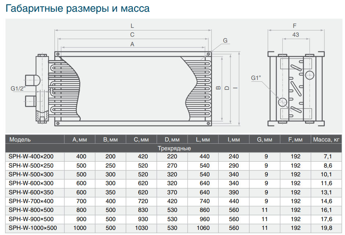
Task: Click A value 1000 in SPH-W-1000×500 row
Action: tap(80, 228)
